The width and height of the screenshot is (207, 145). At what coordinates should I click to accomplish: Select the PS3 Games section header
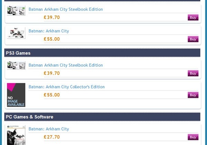click(x=102, y=53)
